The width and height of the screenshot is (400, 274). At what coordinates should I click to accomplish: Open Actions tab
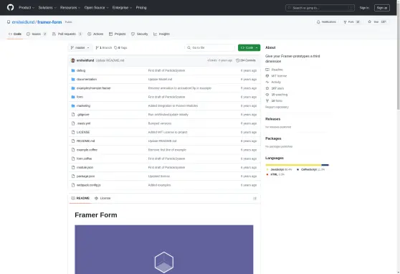tap(95, 34)
